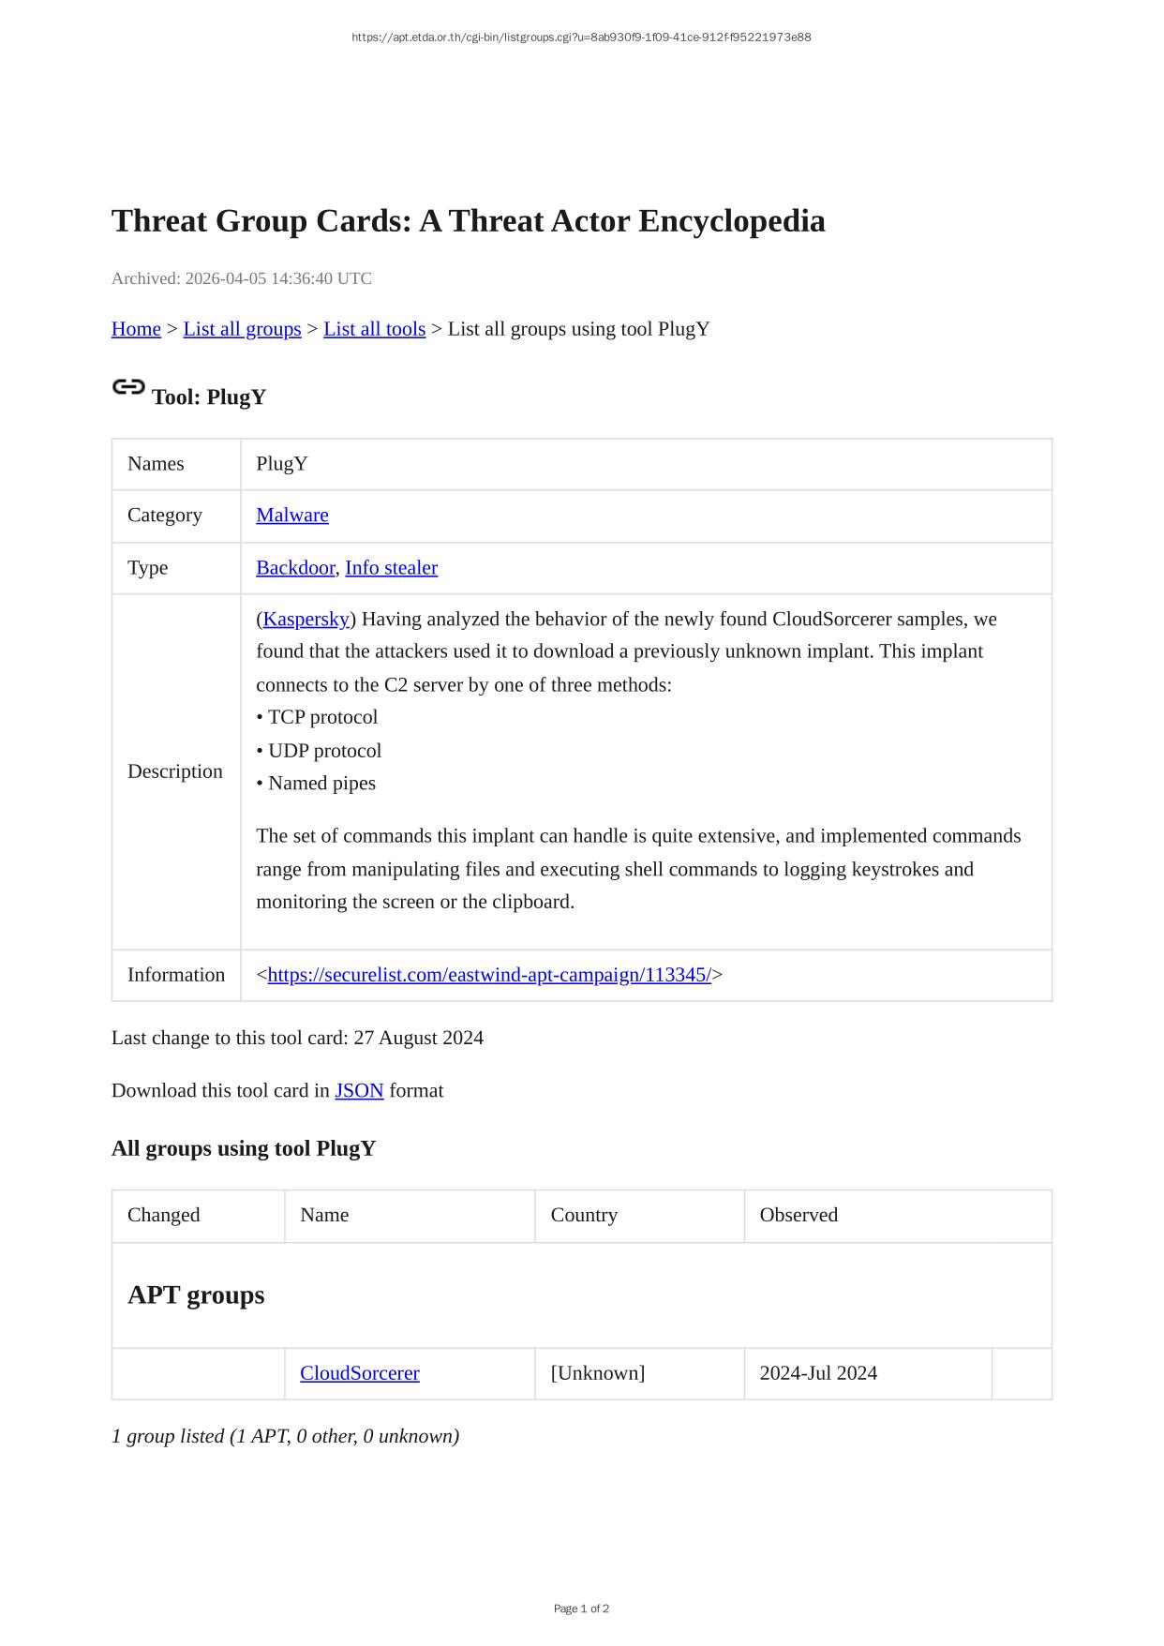This screenshot has width=1164, height=1646.
Task: Click the APT groups section heading
Action: (196, 1295)
